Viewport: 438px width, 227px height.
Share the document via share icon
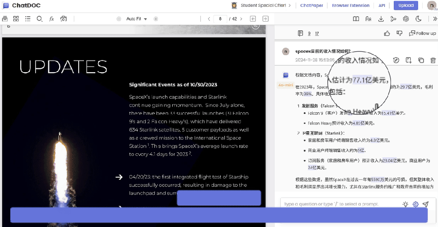click(393, 19)
